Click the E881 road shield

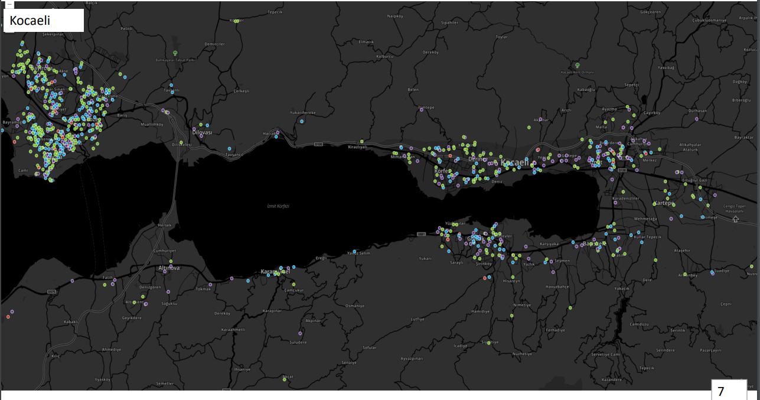[x=422, y=234]
